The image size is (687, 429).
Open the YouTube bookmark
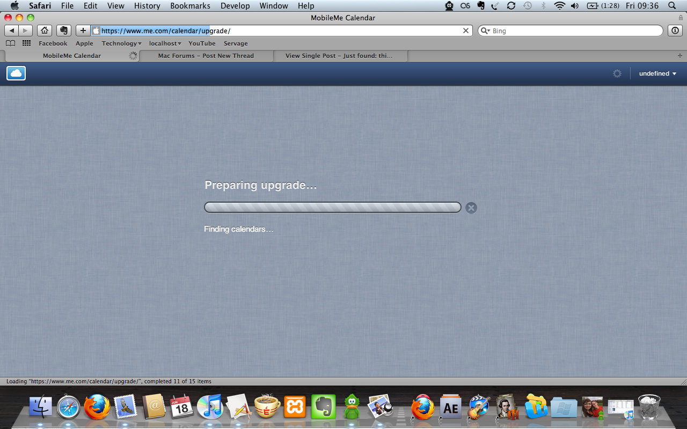(x=202, y=43)
